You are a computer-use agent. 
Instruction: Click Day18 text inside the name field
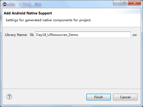(x=41, y=35)
